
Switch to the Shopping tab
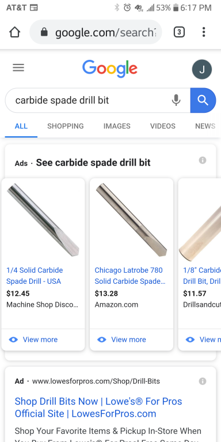pos(66,126)
